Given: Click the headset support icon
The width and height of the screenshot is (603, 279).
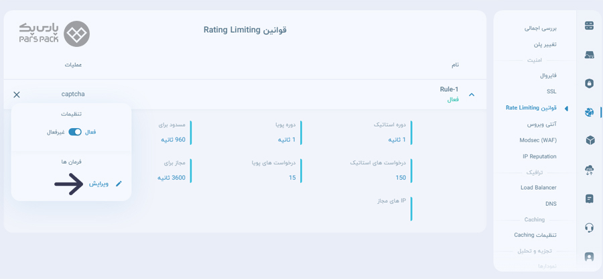Looking at the screenshot, I should [589, 228].
